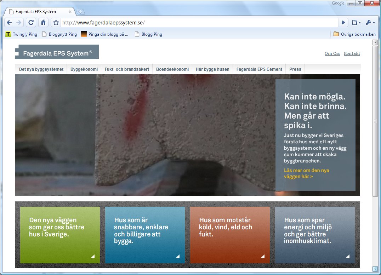Click the vertical scrollbar down arrow
This screenshot has width=381, height=275.
tap(375, 269)
